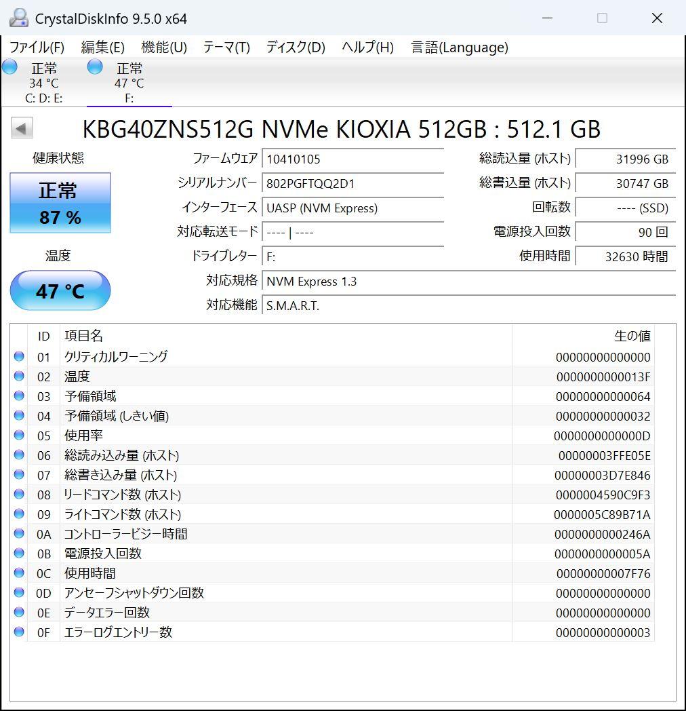
Task: Click the serial number field 802PGFTQQ2D1
Action: point(352,184)
